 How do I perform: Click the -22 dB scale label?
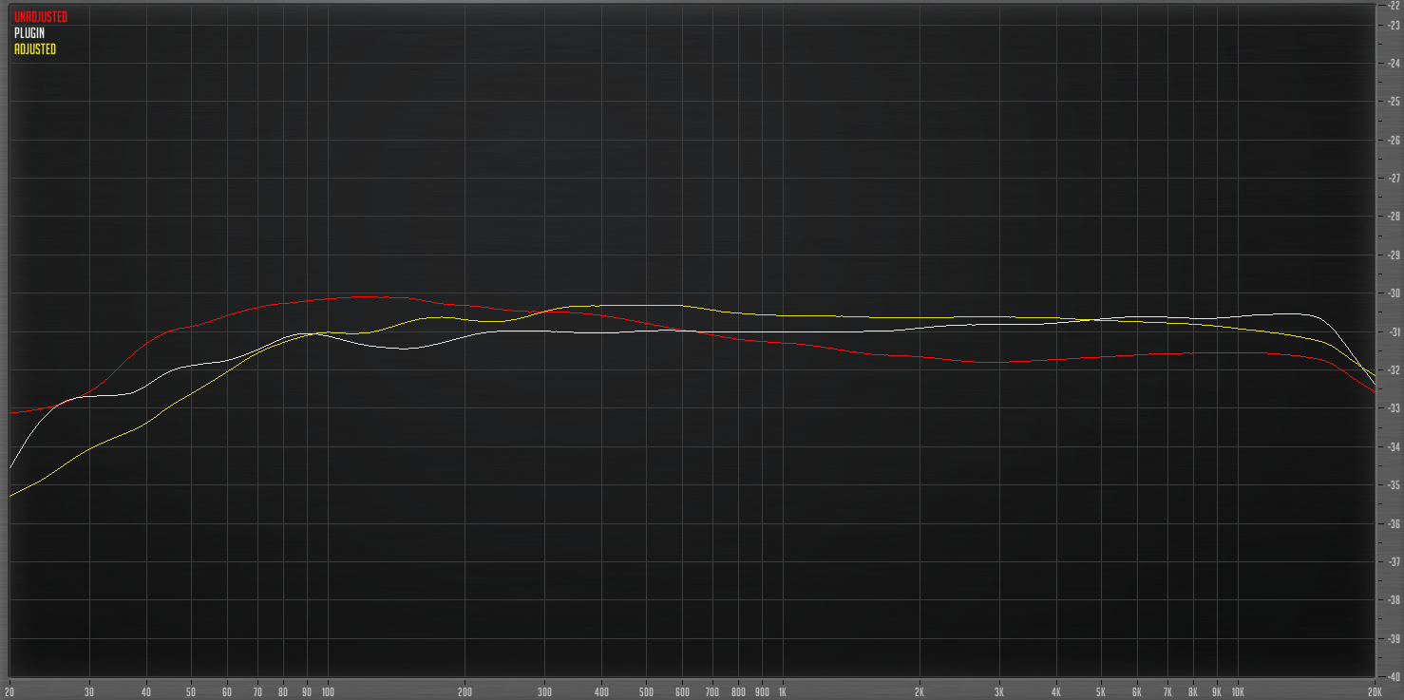pos(1395,5)
